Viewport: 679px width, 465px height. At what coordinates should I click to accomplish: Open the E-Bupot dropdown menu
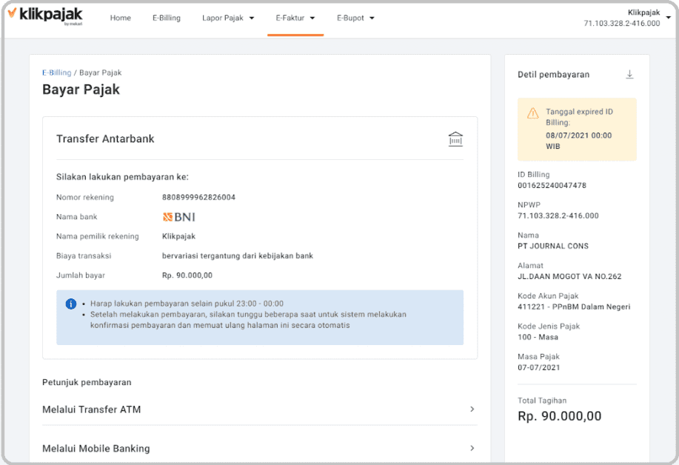[x=355, y=18]
